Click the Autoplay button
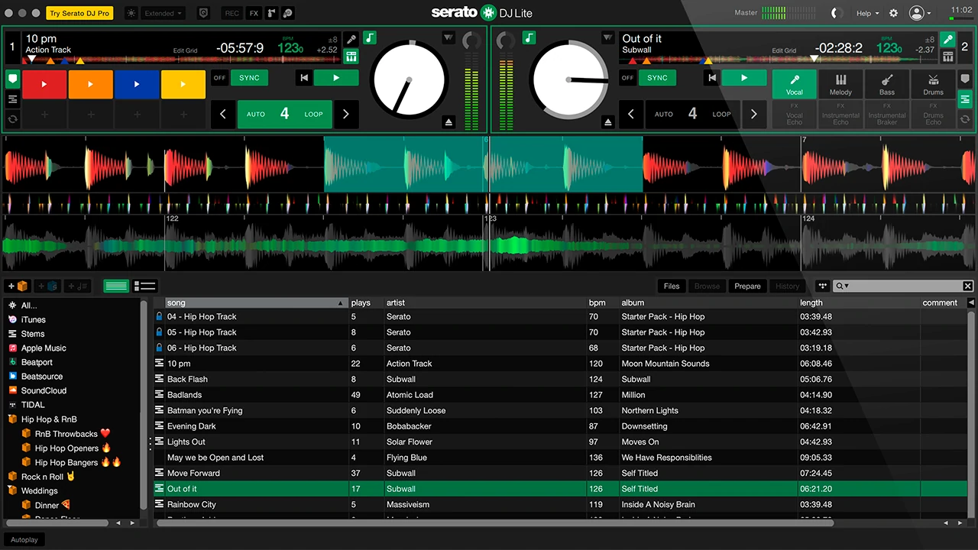978x550 pixels. coord(24,539)
